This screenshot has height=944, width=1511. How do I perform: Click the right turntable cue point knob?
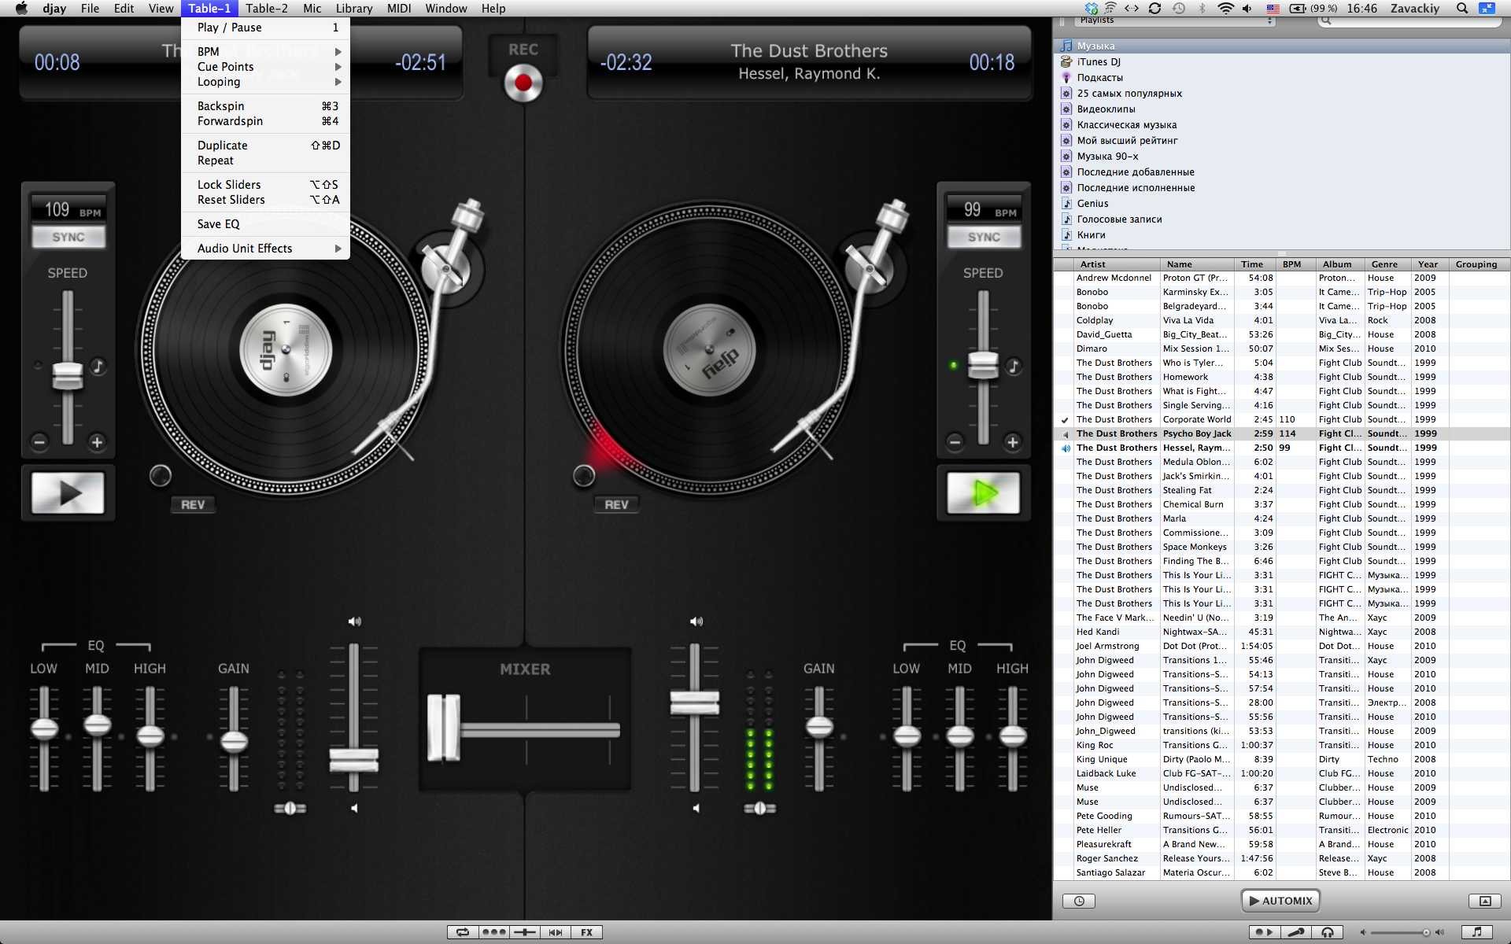point(584,475)
